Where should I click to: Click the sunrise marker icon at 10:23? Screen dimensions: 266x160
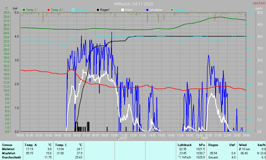(118, 138)
